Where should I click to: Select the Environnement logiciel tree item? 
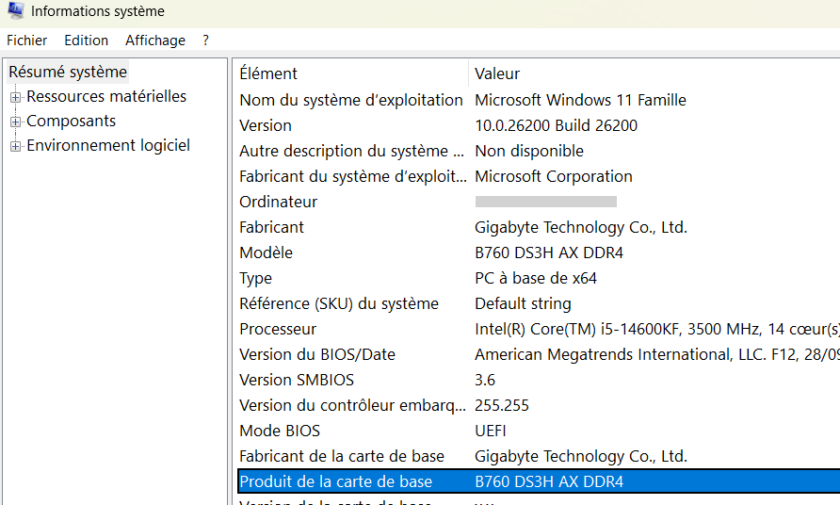(108, 145)
